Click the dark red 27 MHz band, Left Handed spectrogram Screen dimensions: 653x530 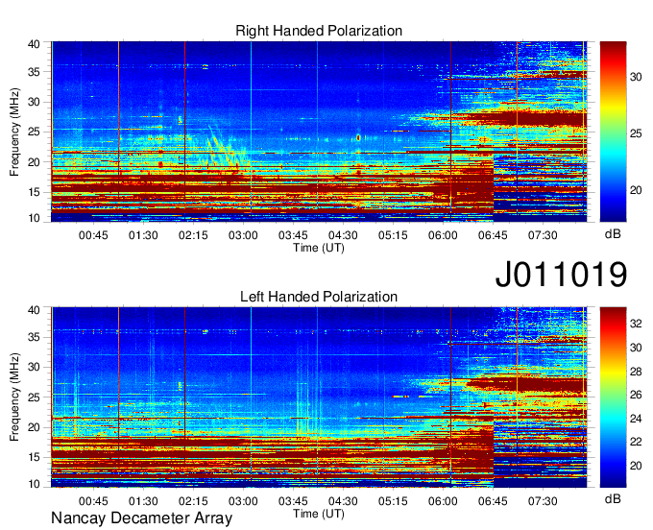[x=529, y=385]
